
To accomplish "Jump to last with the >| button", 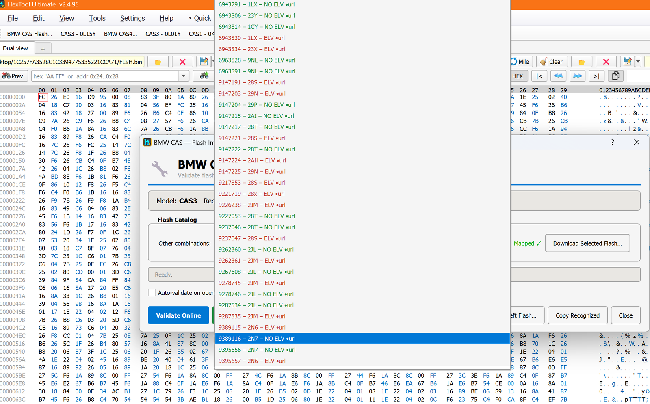I will [x=596, y=76].
